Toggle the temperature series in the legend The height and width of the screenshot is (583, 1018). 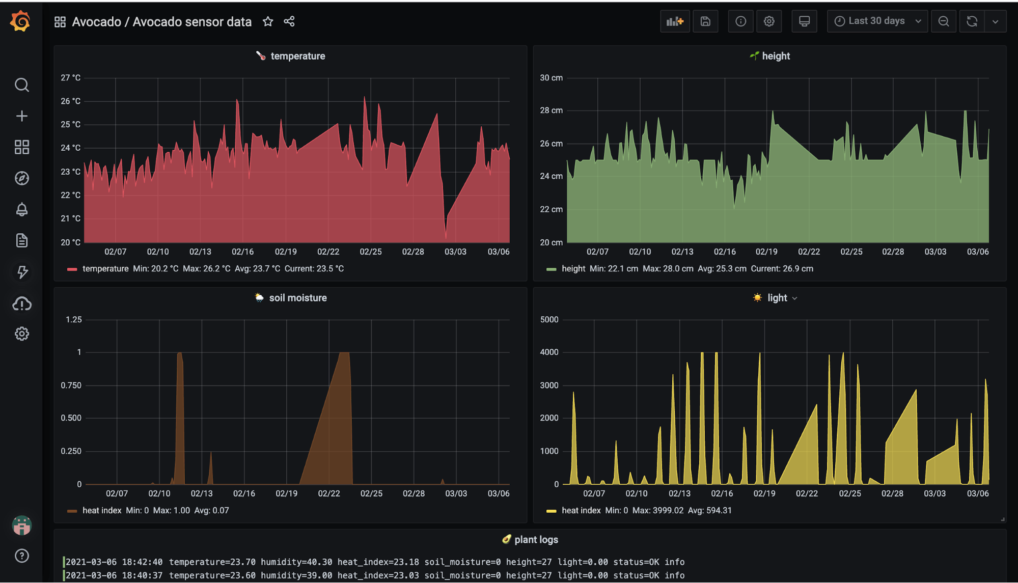(x=105, y=268)
